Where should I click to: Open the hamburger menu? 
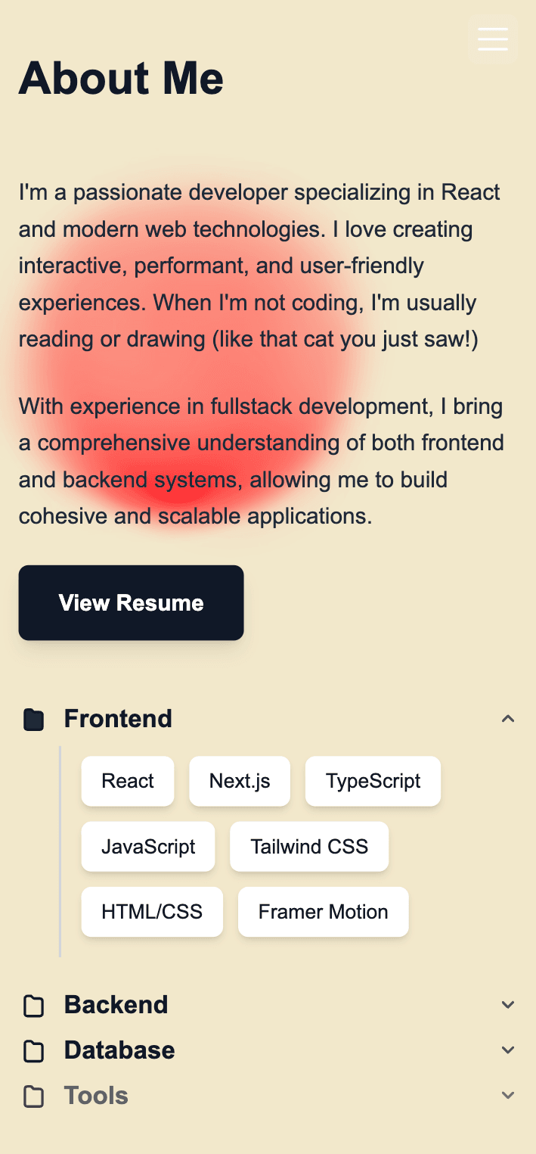493,39
